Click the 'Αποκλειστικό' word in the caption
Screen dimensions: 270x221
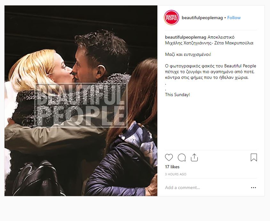[x=221, y=37]
